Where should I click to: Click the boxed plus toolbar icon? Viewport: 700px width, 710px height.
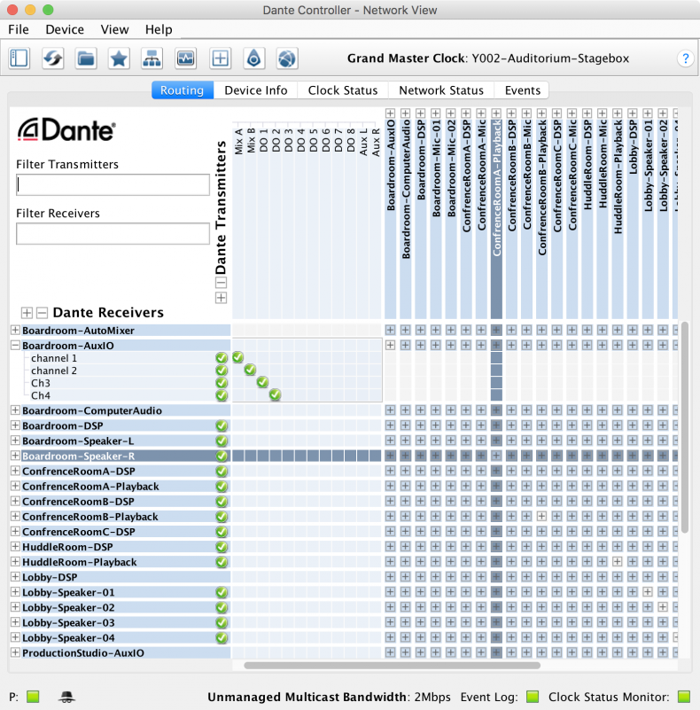click(x=220, y=59)
